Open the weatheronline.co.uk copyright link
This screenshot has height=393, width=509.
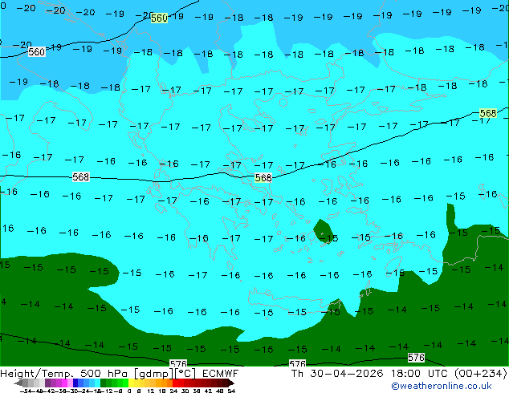[442, 386]
